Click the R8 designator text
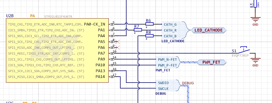Screen dimensions: 272x103 click(x=148, y=32)
